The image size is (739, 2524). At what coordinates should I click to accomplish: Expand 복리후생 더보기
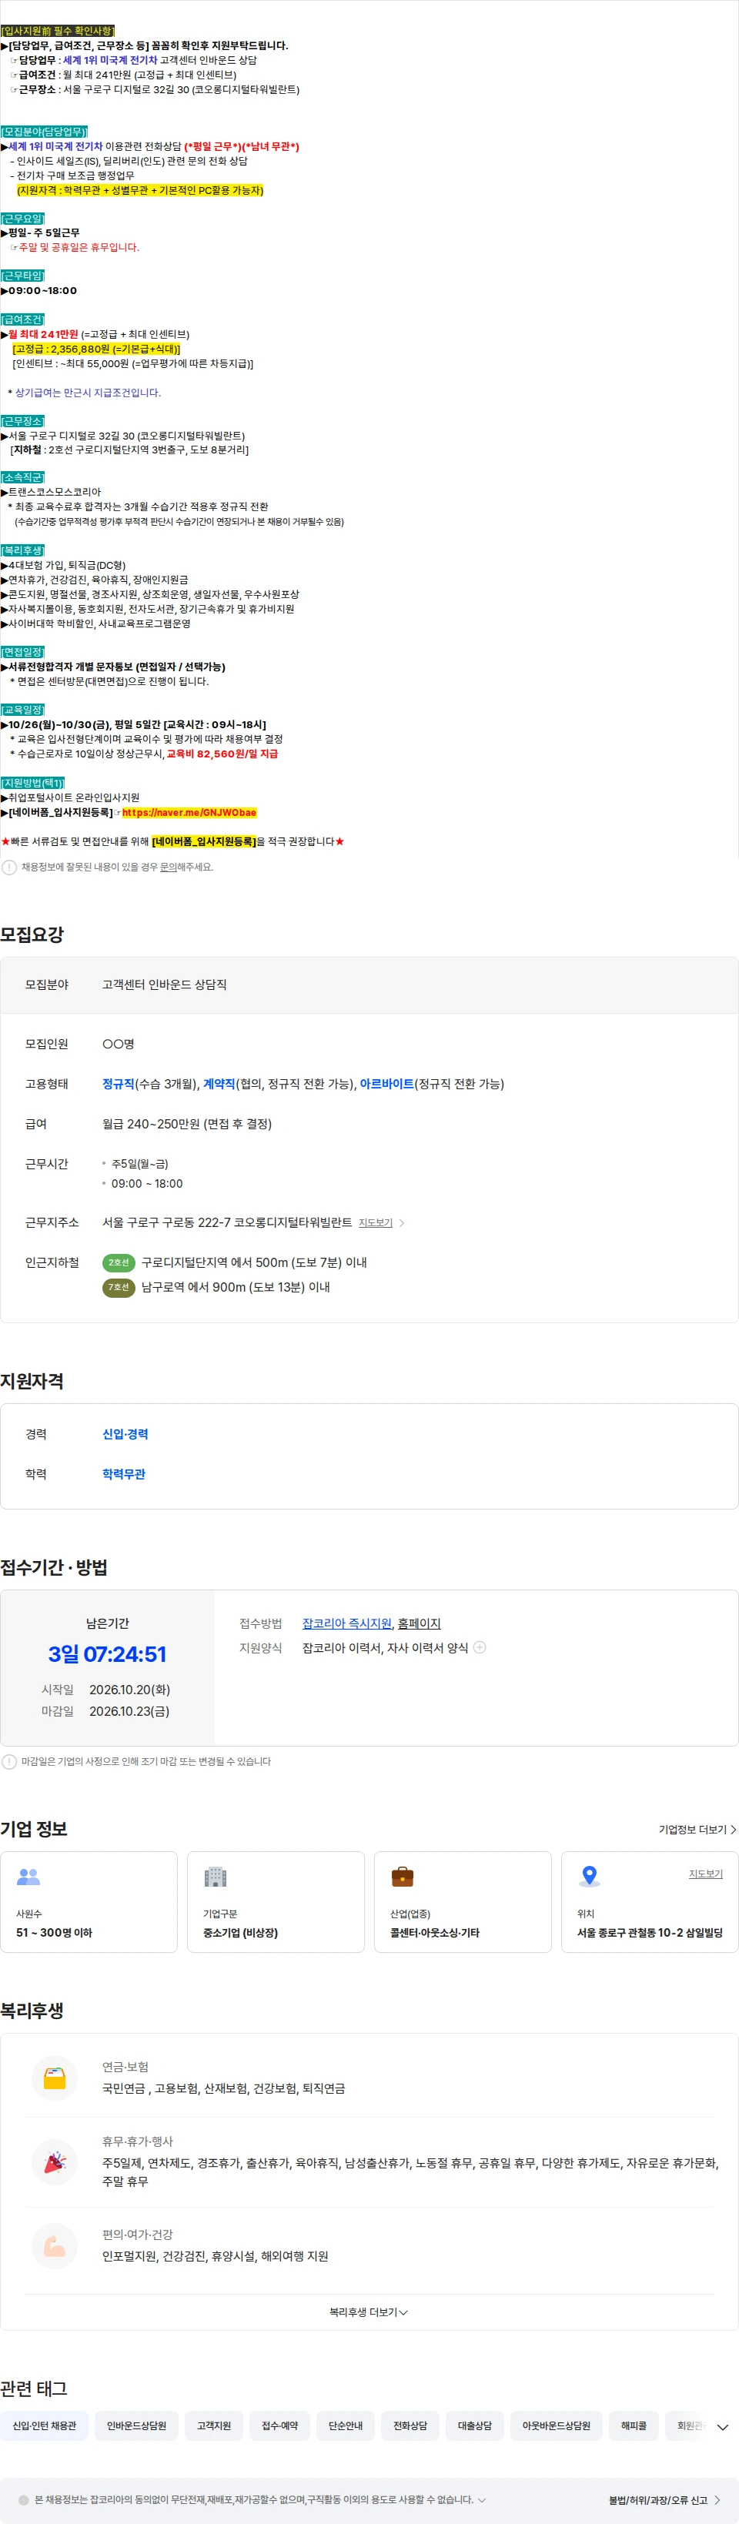pyautogui.click(x=369, y=2312)
